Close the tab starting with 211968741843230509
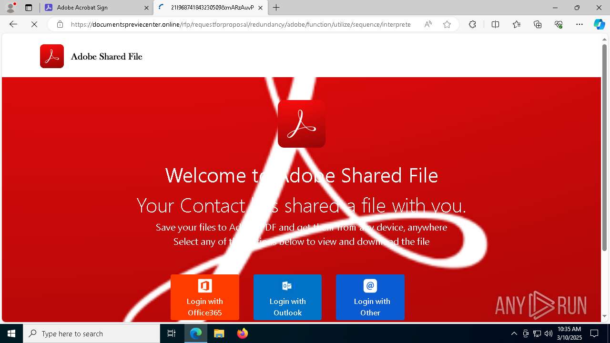 pos(260,8)
